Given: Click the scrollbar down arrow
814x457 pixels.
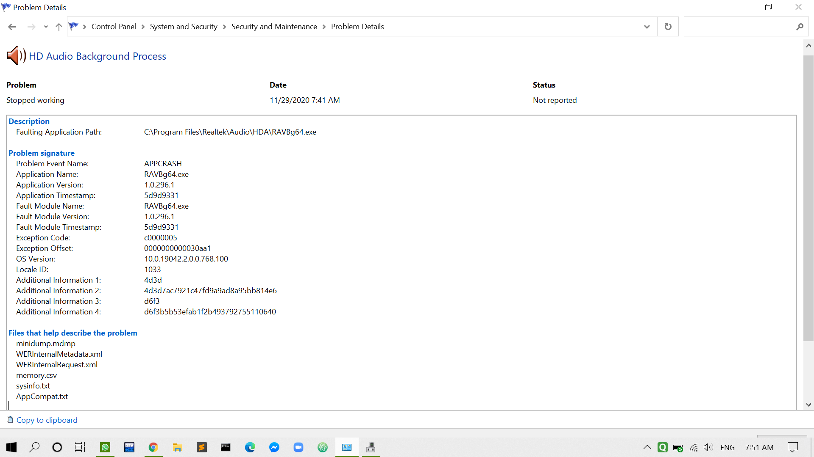Looking at the screenshot, I should point(808,405).
